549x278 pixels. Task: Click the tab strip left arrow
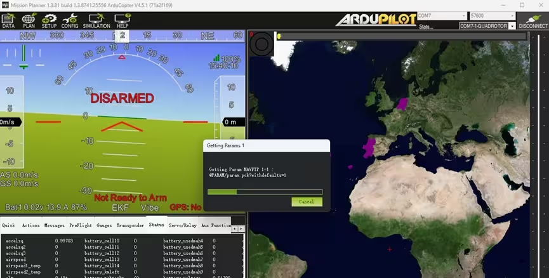[235, 228]
